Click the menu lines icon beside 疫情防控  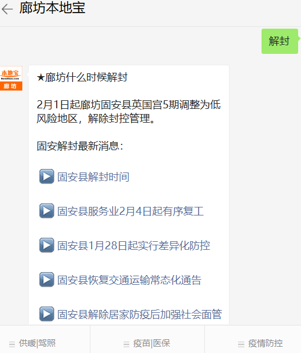tap(241, 344)
